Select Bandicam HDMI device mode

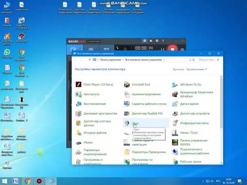tap(107, 49)
